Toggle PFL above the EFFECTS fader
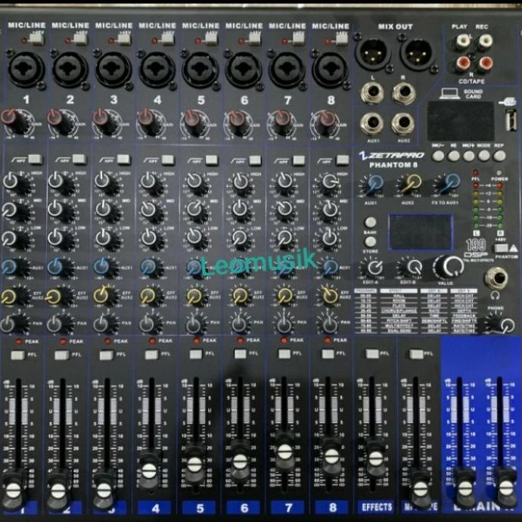Viewport: 522px width, 522px height. (372, 353)
